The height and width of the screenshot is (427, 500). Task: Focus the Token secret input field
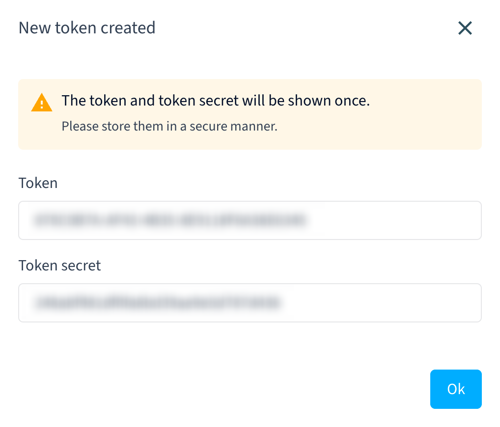(250, 303)
